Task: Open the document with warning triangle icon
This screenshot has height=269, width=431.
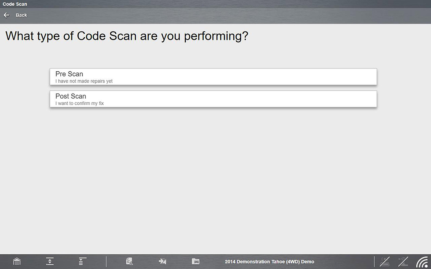Action: coord(129,261)
